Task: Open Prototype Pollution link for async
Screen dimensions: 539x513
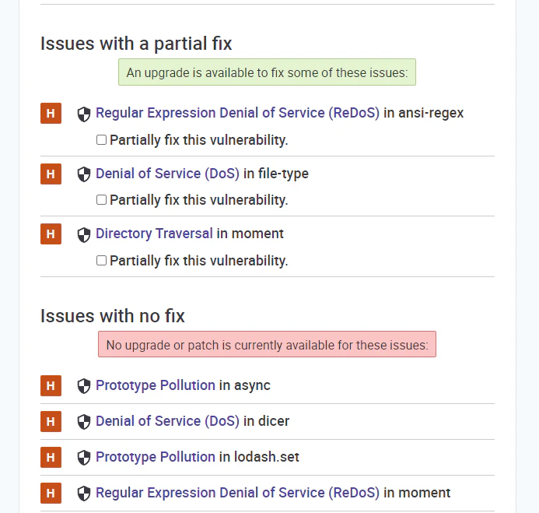Action: 156,385
